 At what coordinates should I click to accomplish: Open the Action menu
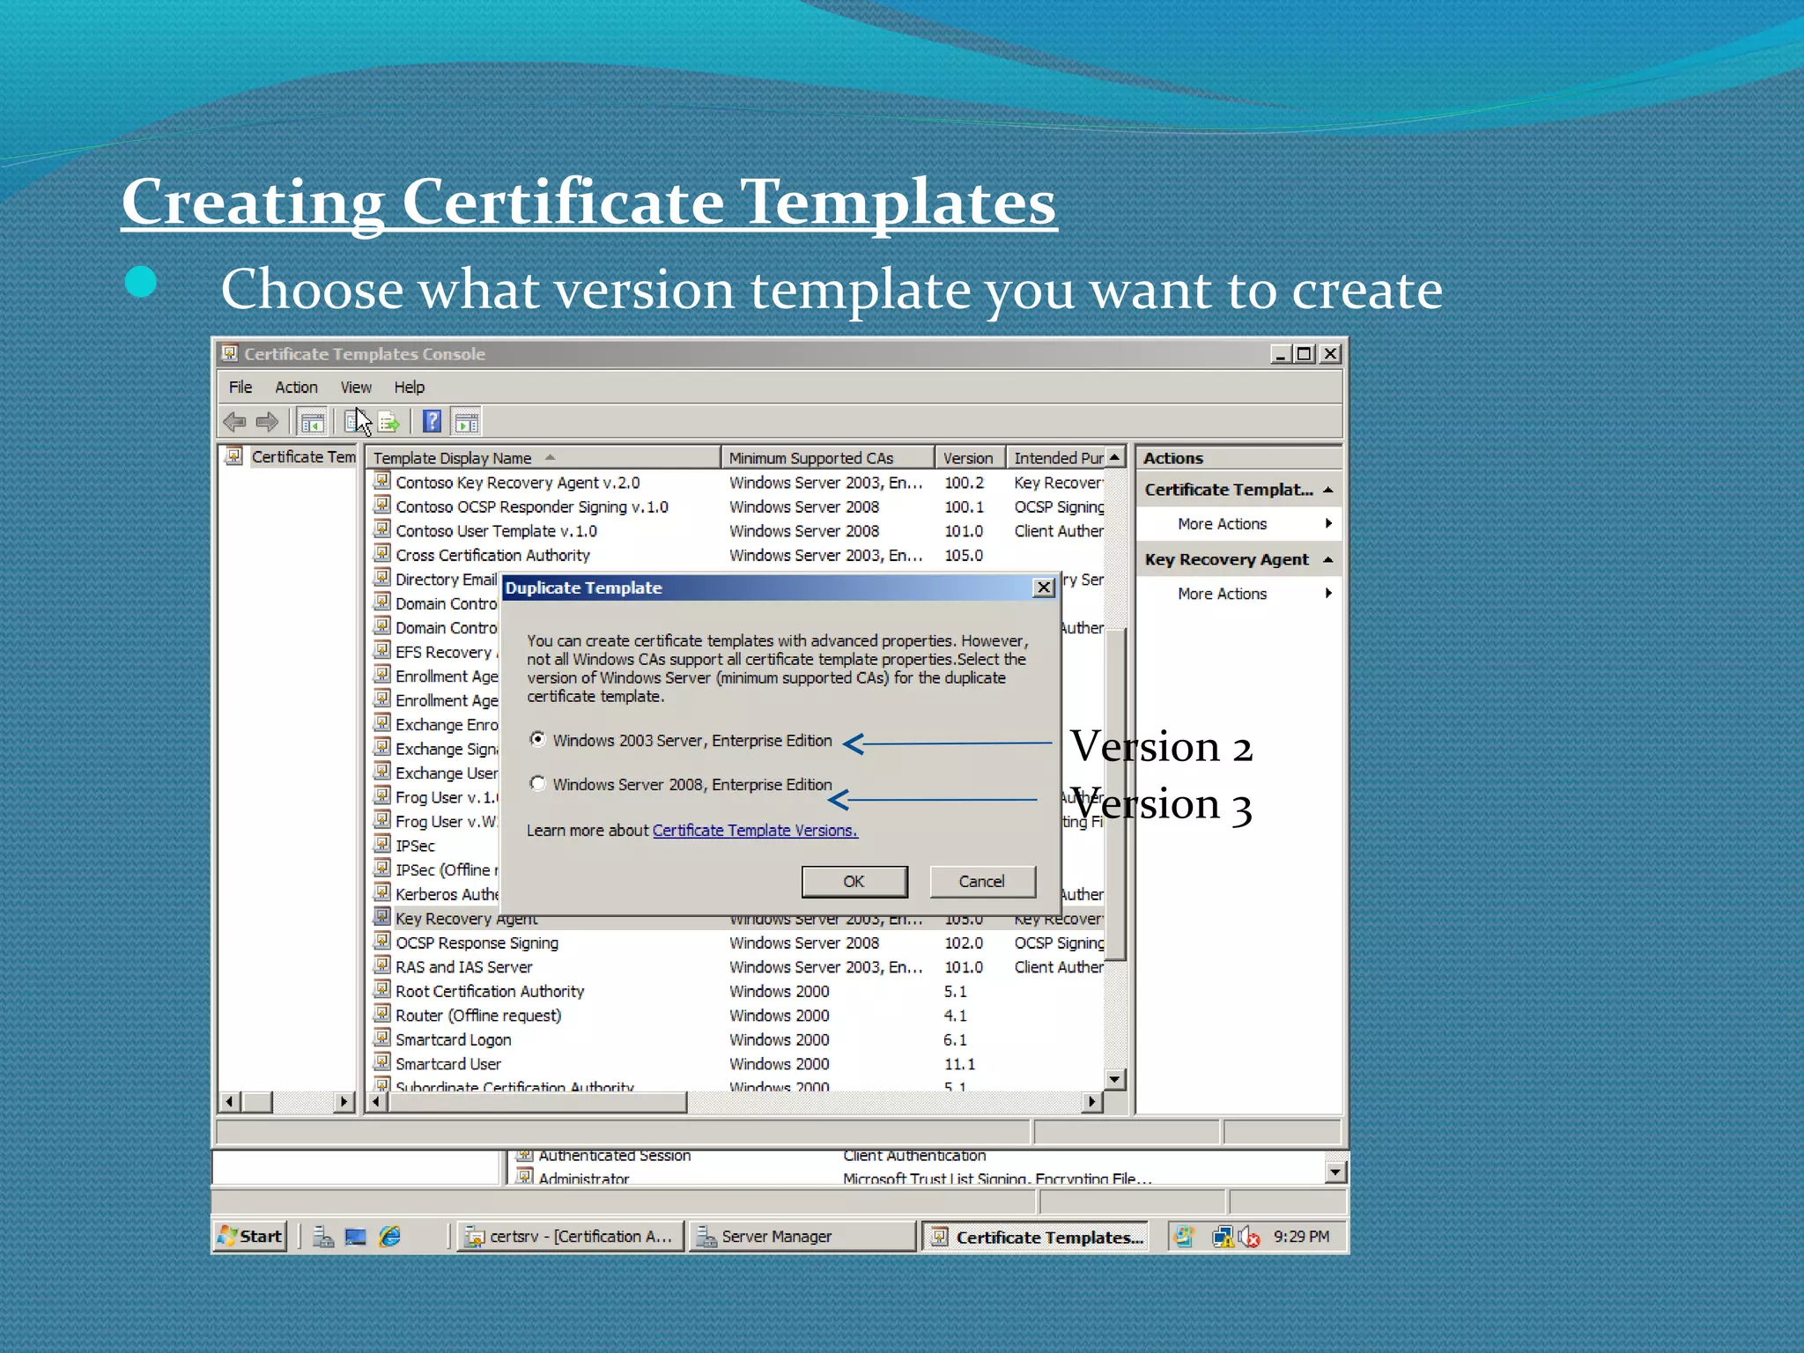coord(296,387)
